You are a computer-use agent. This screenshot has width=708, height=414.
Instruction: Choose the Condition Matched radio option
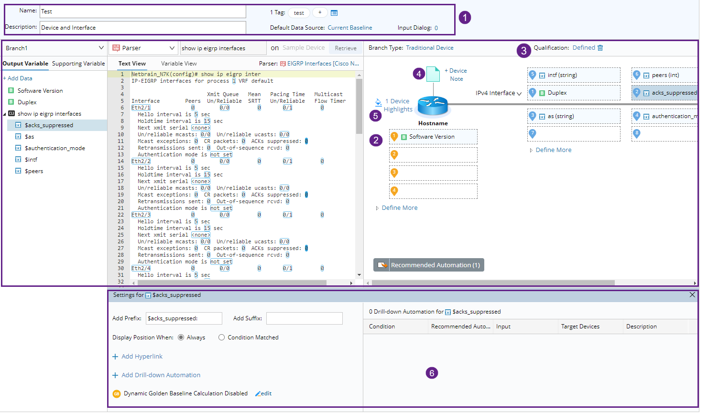(x=221, y=337)
